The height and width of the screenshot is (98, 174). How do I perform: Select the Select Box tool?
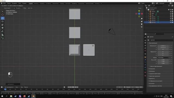(2, 11)
